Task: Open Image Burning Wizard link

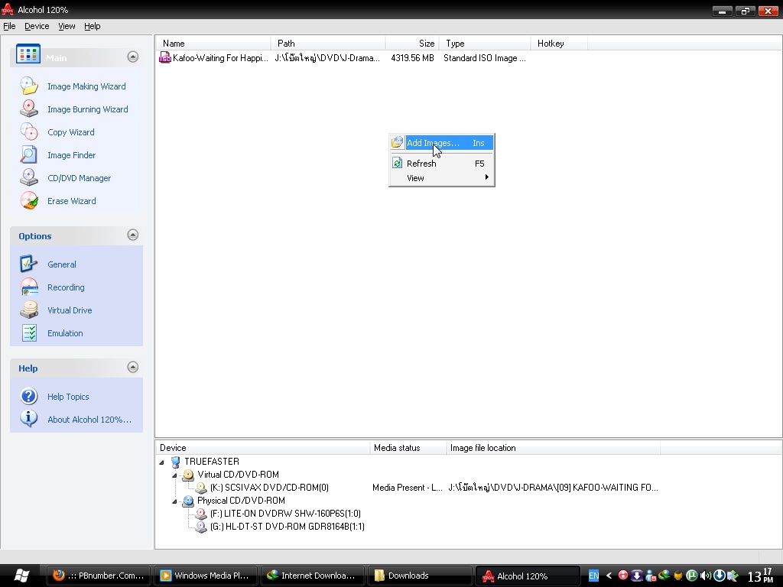Action: tap(87, 109)
